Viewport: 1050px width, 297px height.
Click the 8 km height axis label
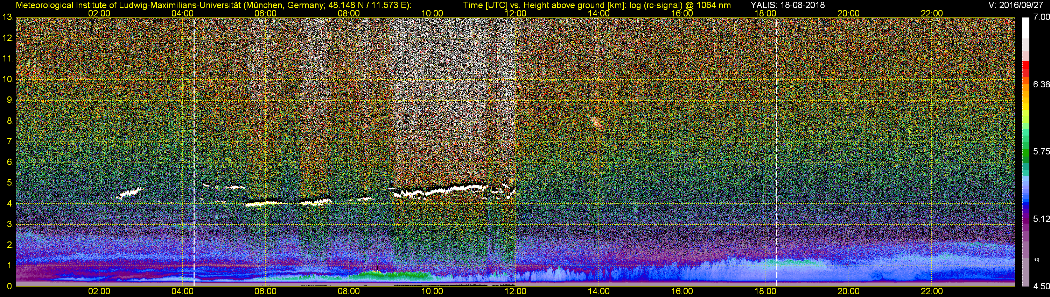(10, 121)
